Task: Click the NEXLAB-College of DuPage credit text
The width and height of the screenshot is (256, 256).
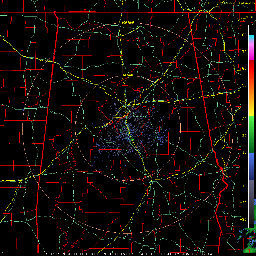Action: (229, 3)
